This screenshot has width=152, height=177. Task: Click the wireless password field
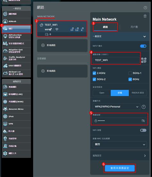(x=120, y=121)
